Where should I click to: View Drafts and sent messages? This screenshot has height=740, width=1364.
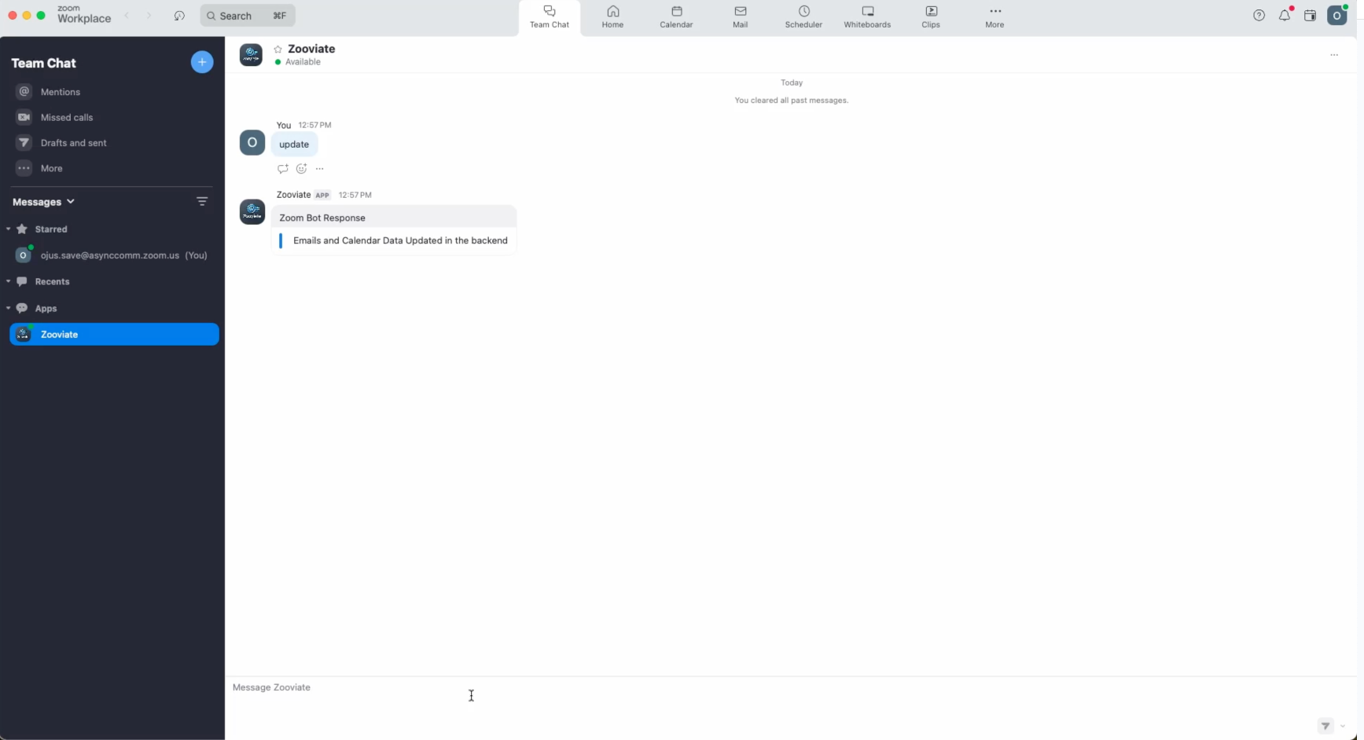[72, 143]
